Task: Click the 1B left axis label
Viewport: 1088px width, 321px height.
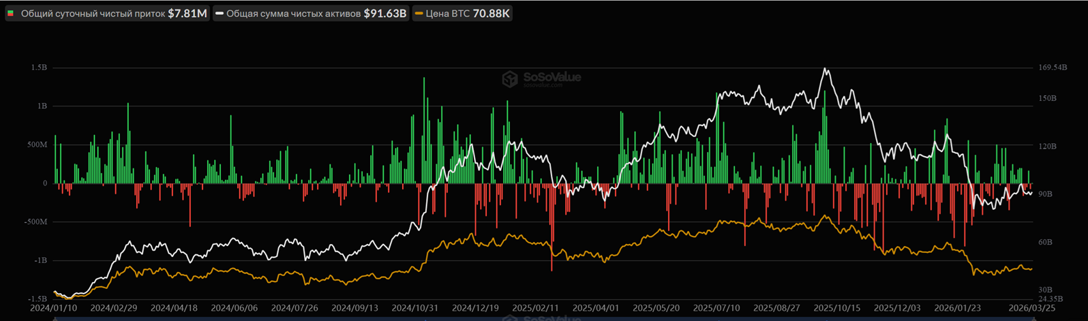Action: tap(41, 106)
